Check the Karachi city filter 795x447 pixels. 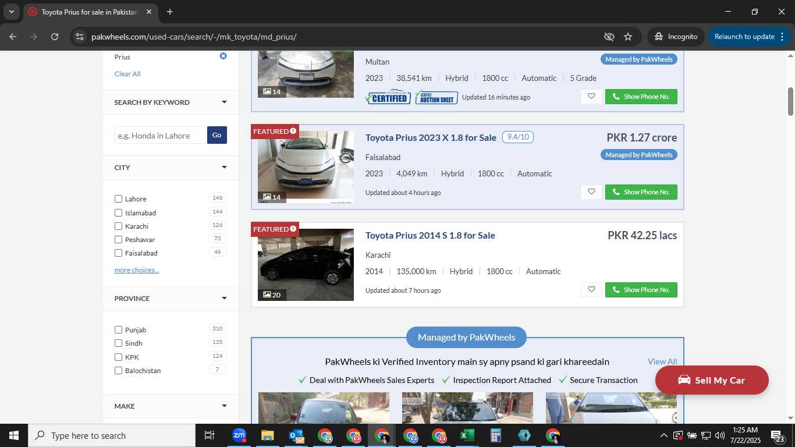click(119, 226)
